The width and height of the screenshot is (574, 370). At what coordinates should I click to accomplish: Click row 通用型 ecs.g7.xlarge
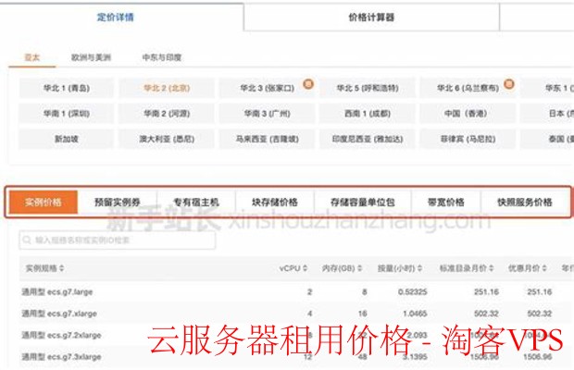(296, 314)
